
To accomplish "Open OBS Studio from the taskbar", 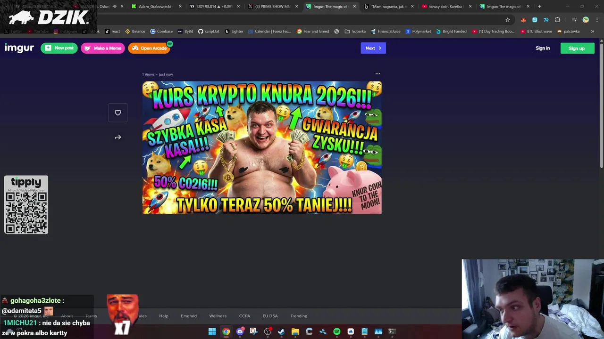I will [x=268, y=331].
